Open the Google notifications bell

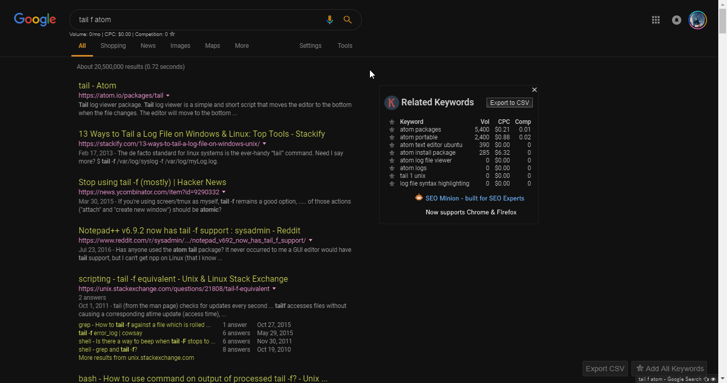[x=677, y=20]
